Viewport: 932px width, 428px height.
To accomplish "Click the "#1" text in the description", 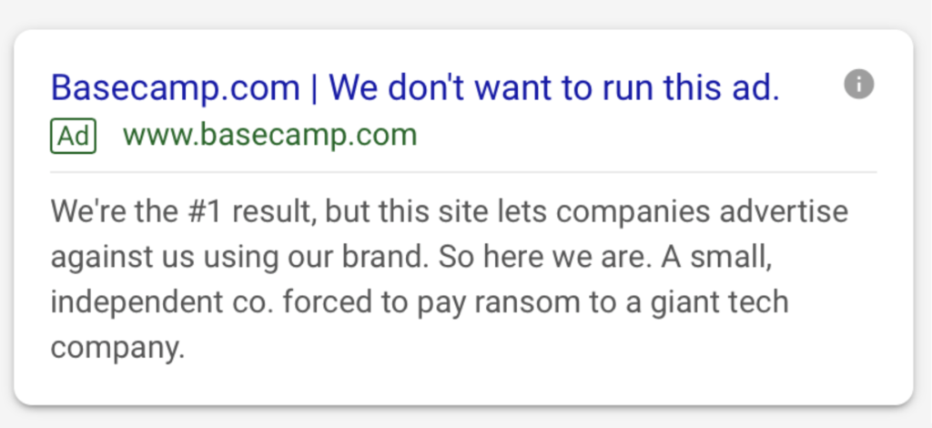I will tap(207, 212).
